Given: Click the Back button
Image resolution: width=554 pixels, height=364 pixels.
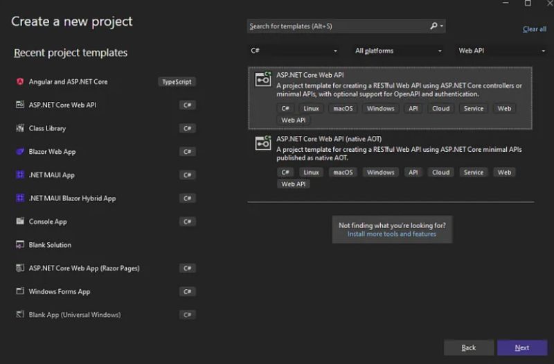Looking at the screenshot, I should [x=469, y=348].
